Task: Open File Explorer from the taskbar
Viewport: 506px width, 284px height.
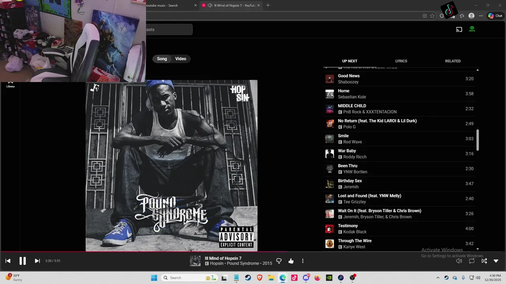Action: 271,278
